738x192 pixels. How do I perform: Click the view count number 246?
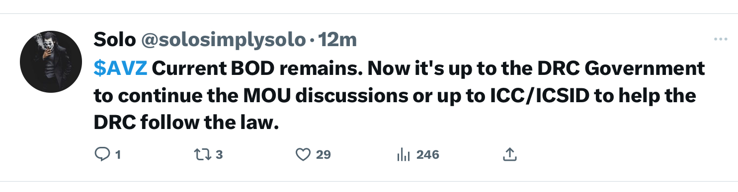pyautogui.click(x=428, y=155)
